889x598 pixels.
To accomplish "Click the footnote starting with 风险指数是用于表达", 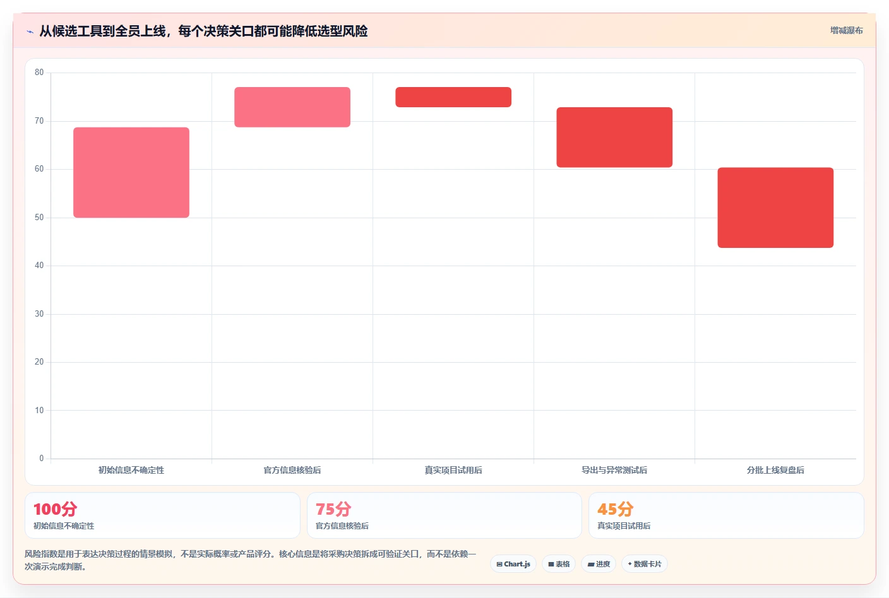I will 250,560.
